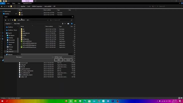This screenshot has height=103, width=183.
Task: Open Documents in dialog sidebar
Action: [x=12, y=40]
